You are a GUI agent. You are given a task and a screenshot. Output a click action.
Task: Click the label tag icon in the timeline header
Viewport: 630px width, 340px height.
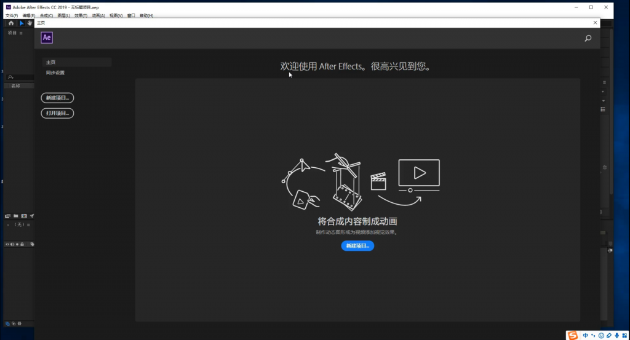(x=32, y=244)
